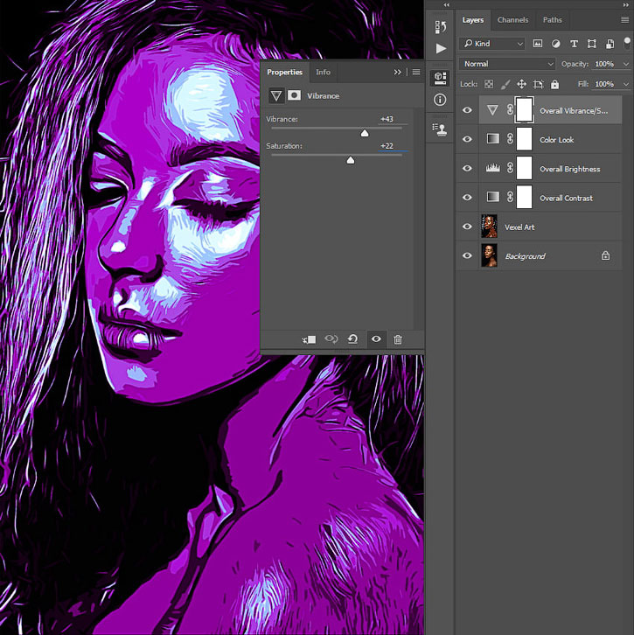Toggle the layer filter on/off switch

(x=627, y=43)
